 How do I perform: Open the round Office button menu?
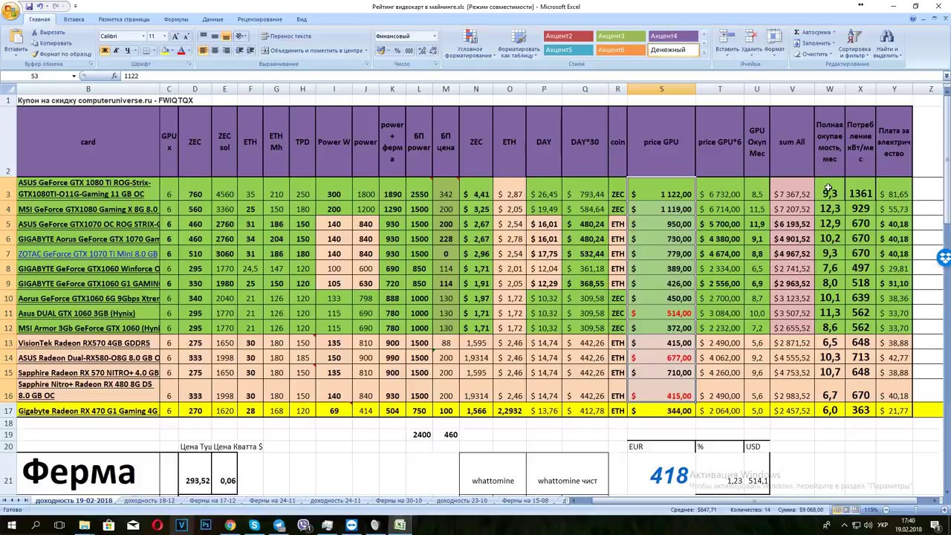tap(10, 10)
